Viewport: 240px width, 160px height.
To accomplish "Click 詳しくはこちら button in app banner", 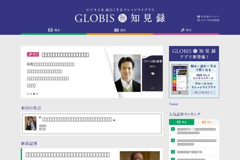I will [x=203, y=92].
